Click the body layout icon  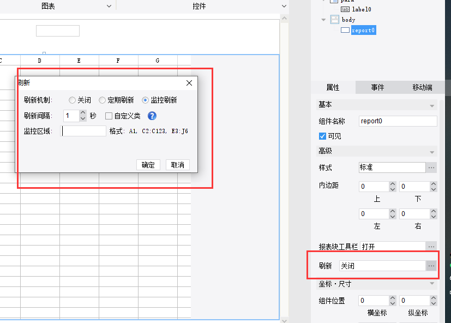pos(335,20)
